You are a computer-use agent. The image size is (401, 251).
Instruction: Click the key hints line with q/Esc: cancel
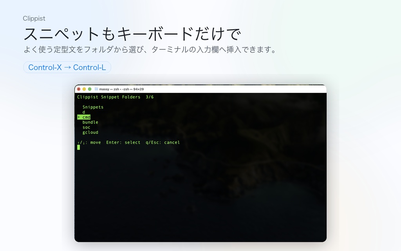tap(128, 142)
